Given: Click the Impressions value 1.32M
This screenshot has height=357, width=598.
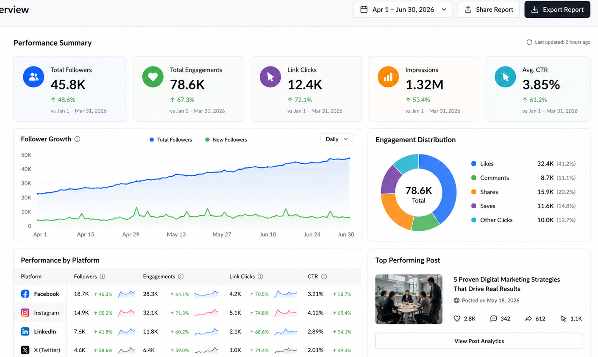Looking at the screenshot, I should coord(424,85).
